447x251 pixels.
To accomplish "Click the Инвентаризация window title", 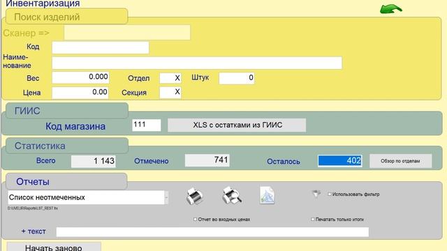I will [43, 3].
